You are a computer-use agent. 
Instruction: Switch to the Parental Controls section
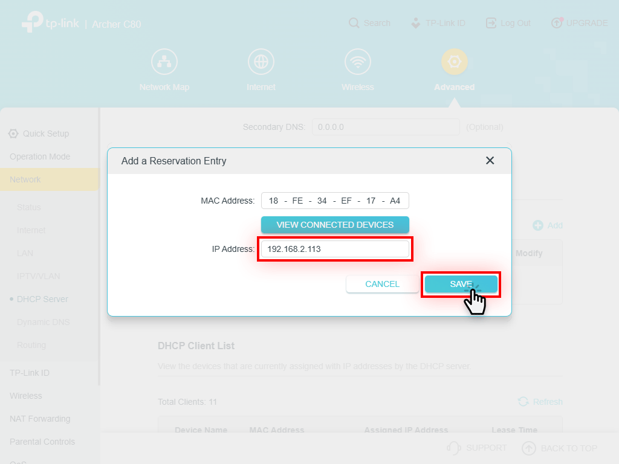point(42,442)
